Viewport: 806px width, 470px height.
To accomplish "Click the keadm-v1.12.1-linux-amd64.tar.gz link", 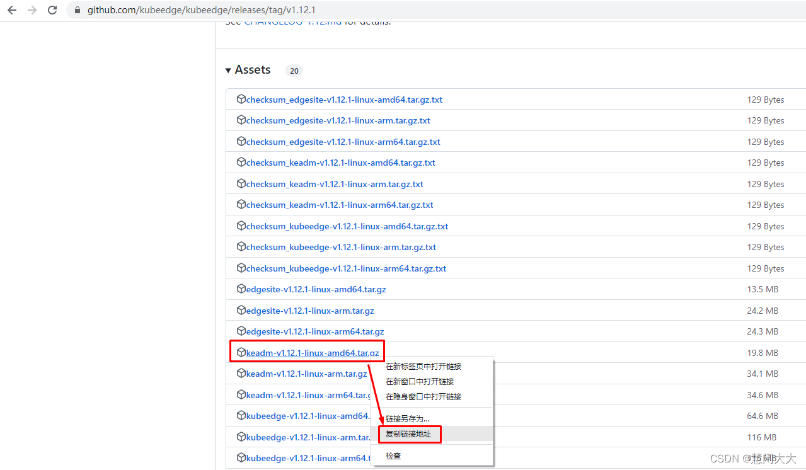I will pos(313,353).
